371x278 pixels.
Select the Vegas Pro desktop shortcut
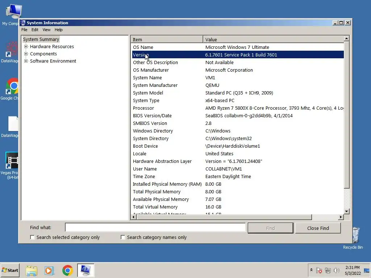point(9,165)
